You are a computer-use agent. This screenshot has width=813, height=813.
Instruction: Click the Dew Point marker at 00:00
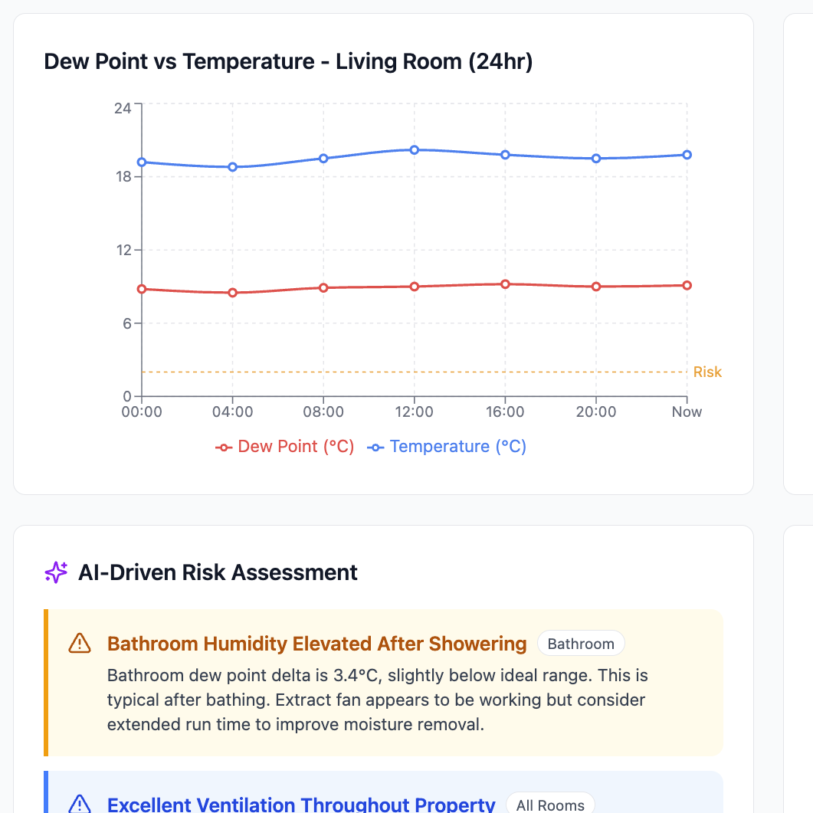141,289
